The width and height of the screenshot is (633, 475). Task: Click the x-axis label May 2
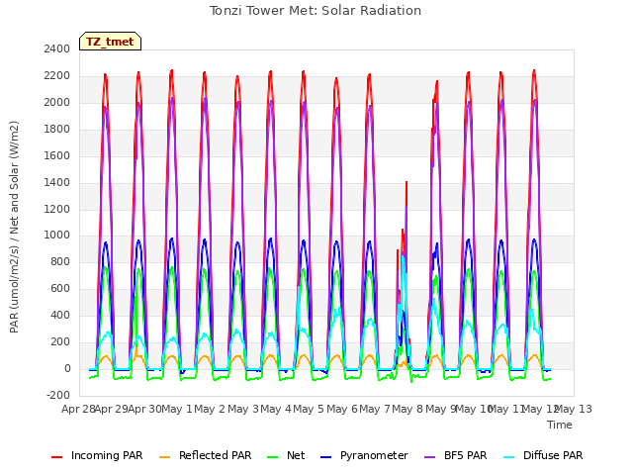coord(210,409)
